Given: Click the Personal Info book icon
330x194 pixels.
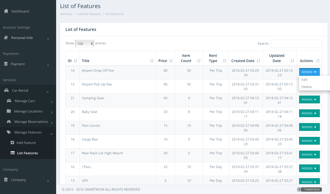Looking at the screenshot, I should tap(6, 38).
